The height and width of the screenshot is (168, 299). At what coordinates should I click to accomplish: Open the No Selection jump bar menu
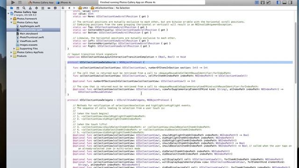point(123,8)
